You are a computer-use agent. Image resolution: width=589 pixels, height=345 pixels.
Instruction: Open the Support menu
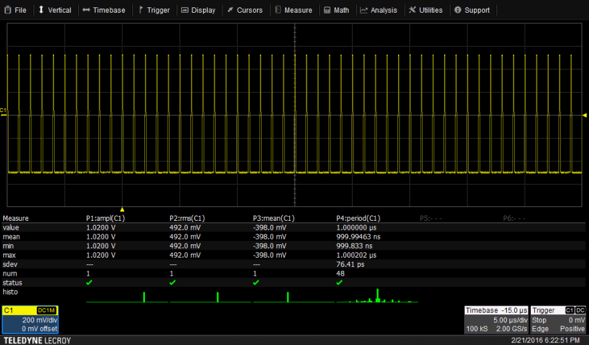tap(471, 10)
